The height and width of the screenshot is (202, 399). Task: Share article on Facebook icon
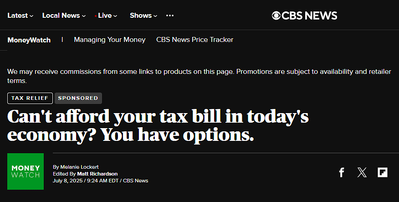[342, 172]
